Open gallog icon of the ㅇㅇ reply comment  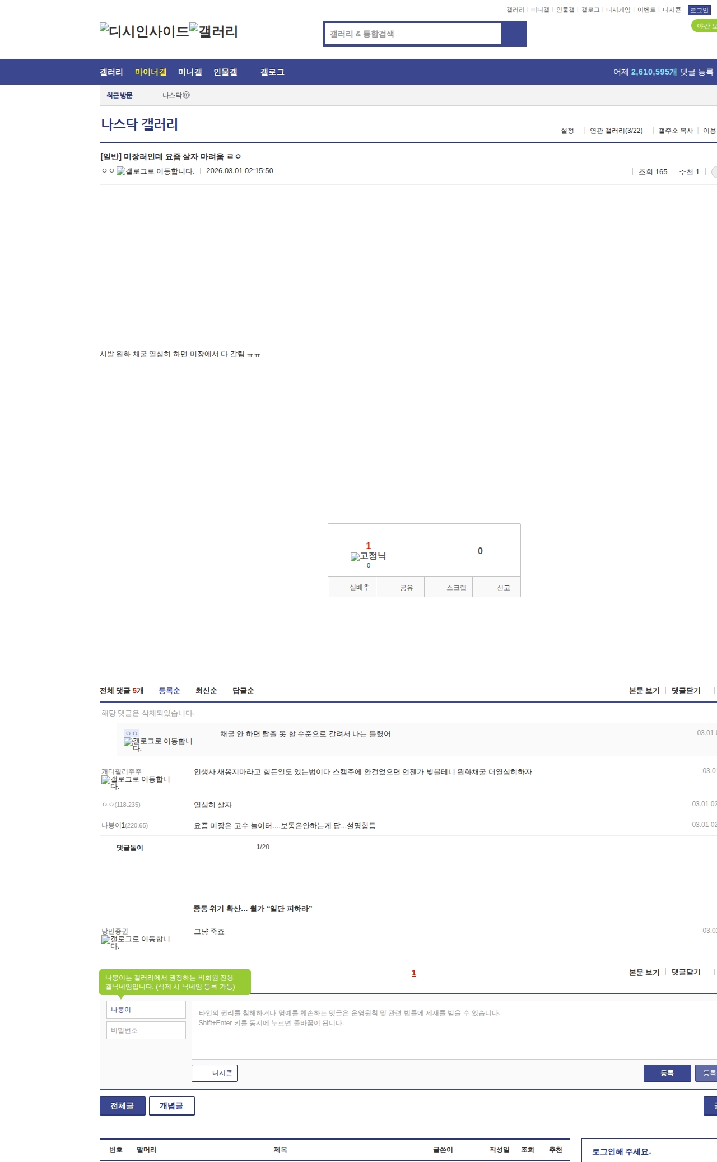pyautogui.click(x=158, y=744)
